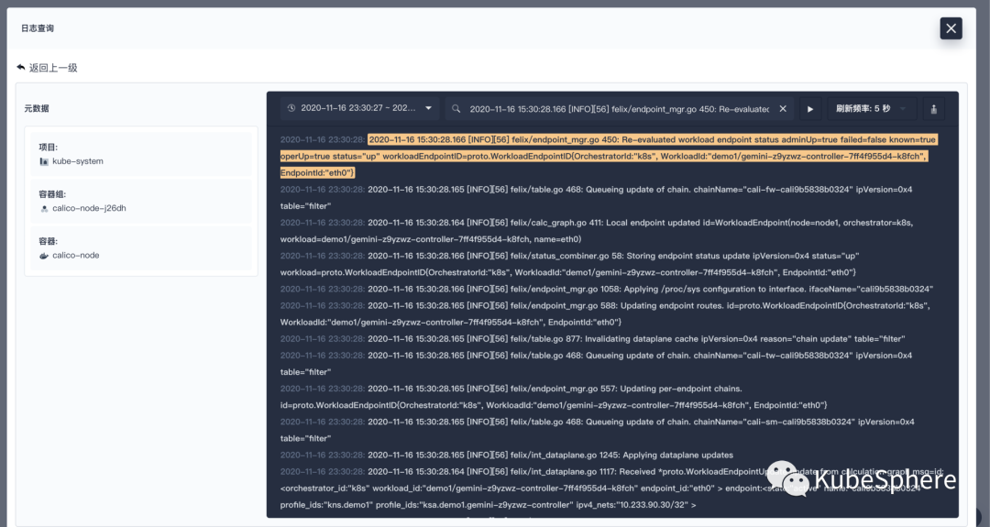Select log line table.go 877

593,339
